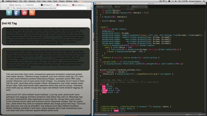Open the Tools menu
The image size is (207, 116).
[55, 1]
